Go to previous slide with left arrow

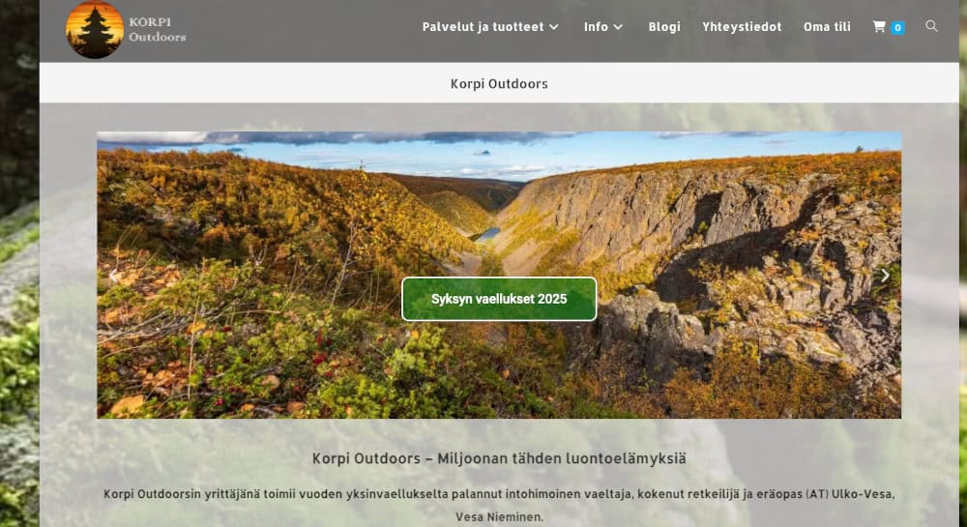pyautogui.click(x=113, y=276)
